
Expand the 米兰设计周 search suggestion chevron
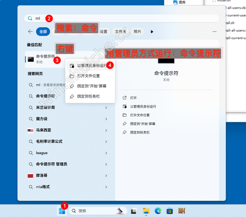tap(106, 108)
